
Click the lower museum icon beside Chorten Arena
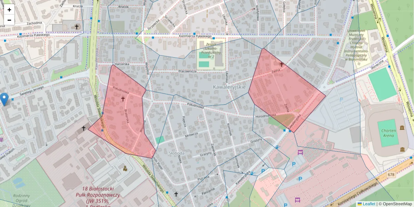pos(402,149)
